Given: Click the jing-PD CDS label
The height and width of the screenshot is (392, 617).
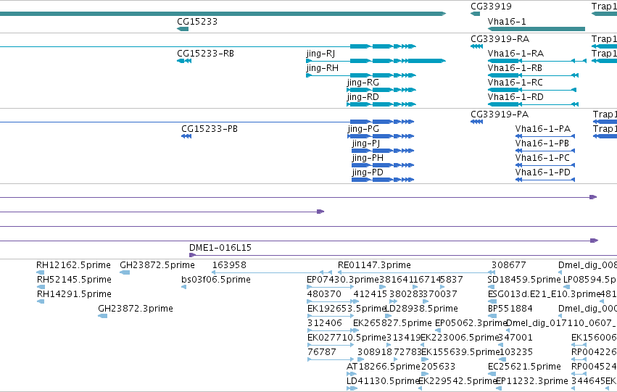Looking at the screenshot, I should click(x=368, y=172).
